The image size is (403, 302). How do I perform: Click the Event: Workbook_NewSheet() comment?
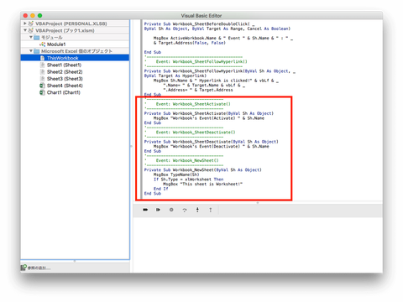pos(187,160)
